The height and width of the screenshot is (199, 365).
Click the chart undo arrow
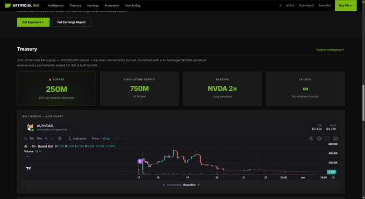pos(118,138)
